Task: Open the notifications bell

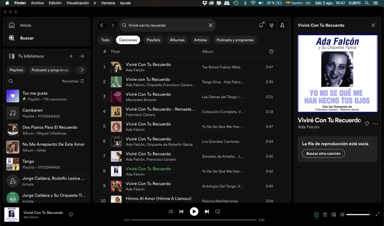Action: coord(261,25)
